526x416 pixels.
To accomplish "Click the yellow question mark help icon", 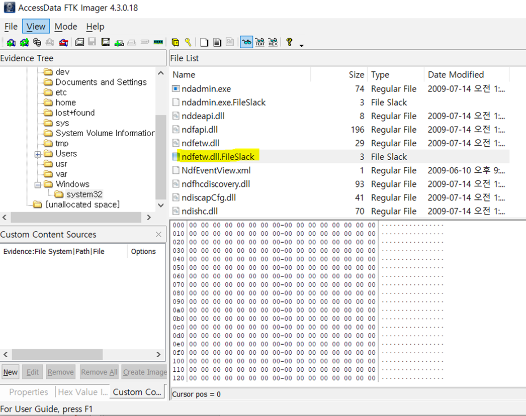I will 289,42.
